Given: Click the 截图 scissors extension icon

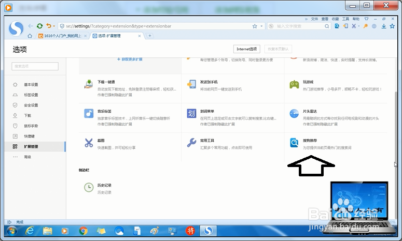Looking at the screenshot, I should click(89, 143).
